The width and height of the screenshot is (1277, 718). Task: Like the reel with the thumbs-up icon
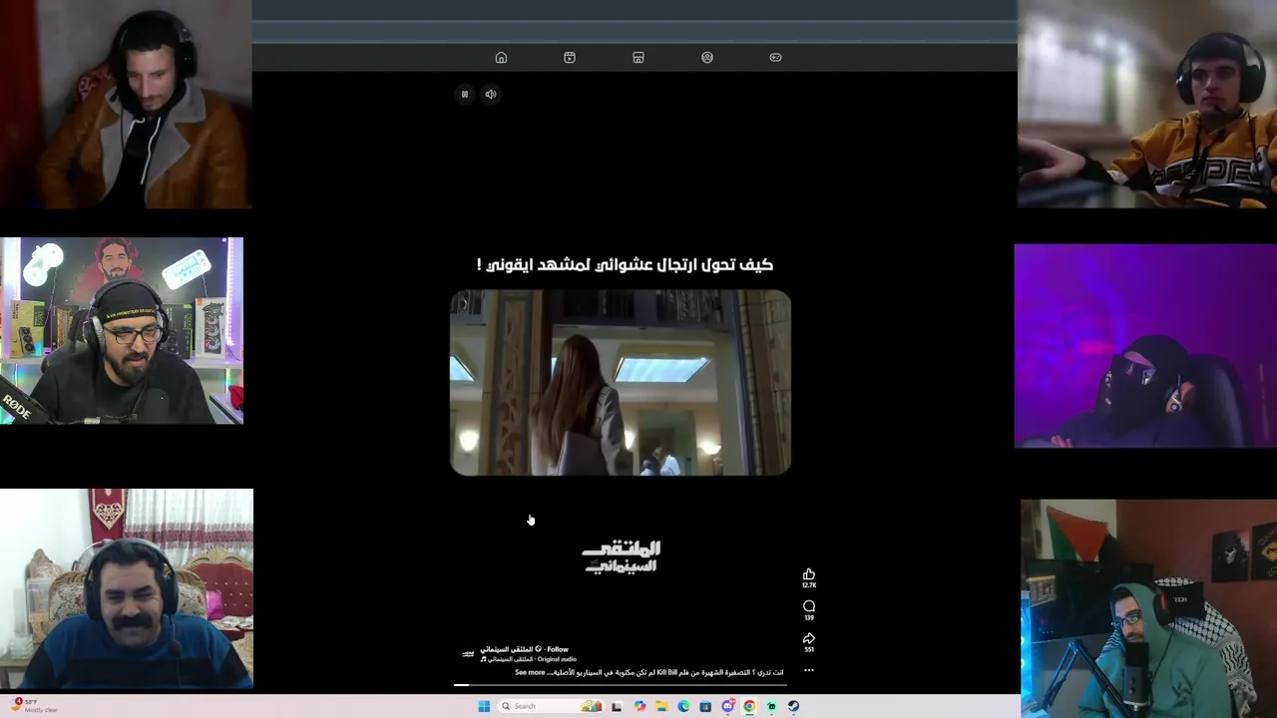809,574
